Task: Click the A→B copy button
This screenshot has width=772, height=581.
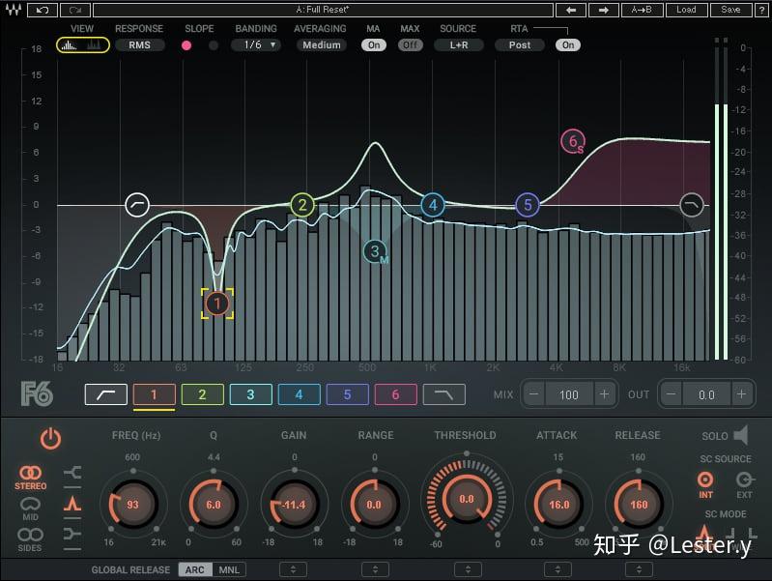Action: pos(642,10)
